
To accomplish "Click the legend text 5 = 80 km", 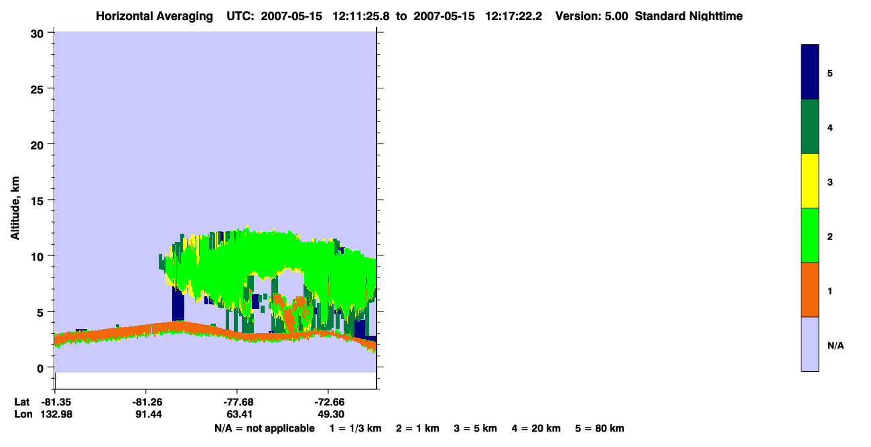I will pyautogui.click(x=599, y=429).
